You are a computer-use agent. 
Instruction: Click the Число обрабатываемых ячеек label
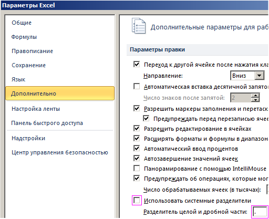202,190
